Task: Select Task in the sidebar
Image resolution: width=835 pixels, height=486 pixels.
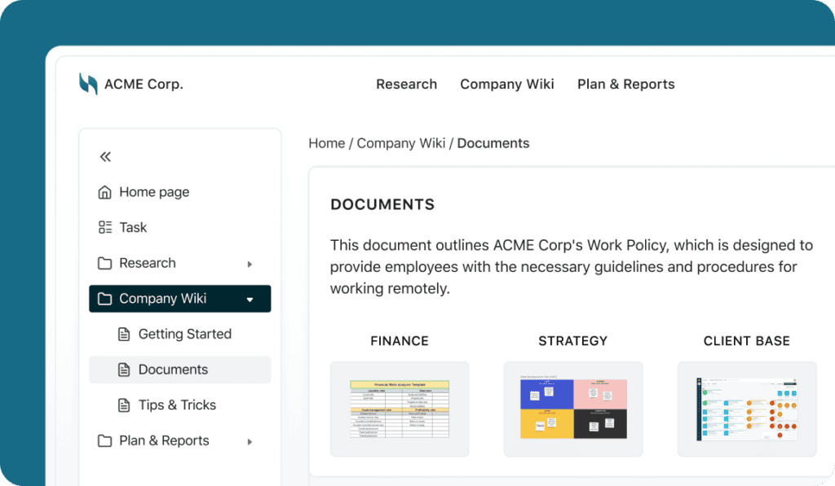Action: pos(133,228)
